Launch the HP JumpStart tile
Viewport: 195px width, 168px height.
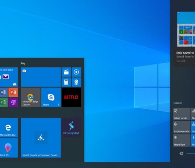(x=71, y=128)
